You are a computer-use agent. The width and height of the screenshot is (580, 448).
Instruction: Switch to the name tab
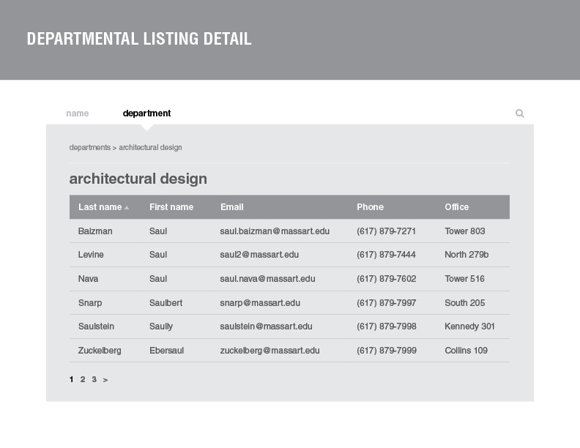(x=78, y=113)
